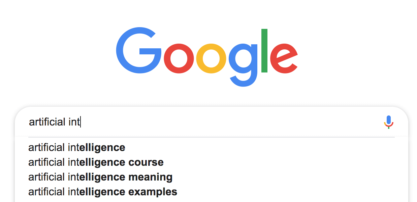Click the red letter e in logo

click(x=284, y=58)
